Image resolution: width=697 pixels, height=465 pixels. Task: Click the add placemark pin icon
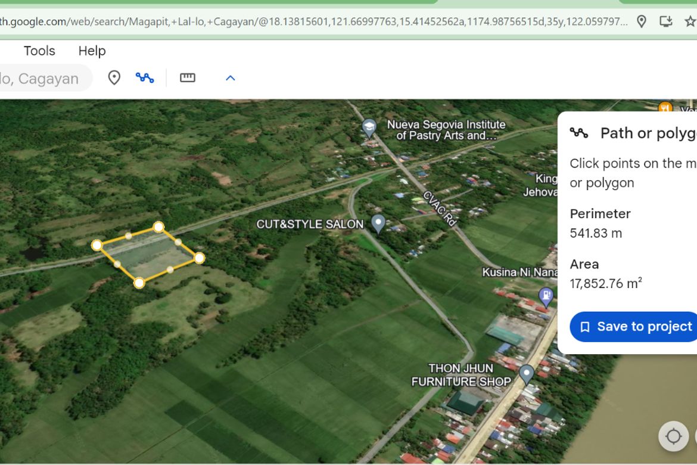click(114, 78)
